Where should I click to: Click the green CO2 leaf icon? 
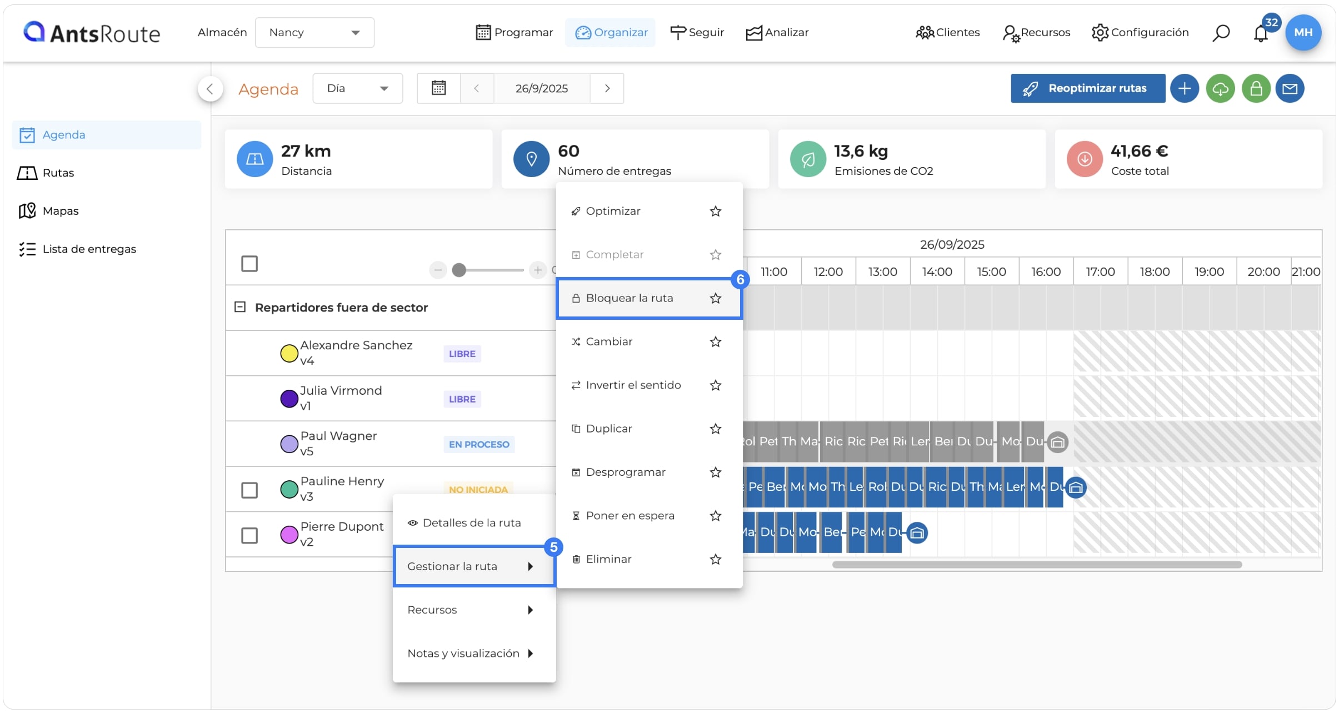pos(808,159)
